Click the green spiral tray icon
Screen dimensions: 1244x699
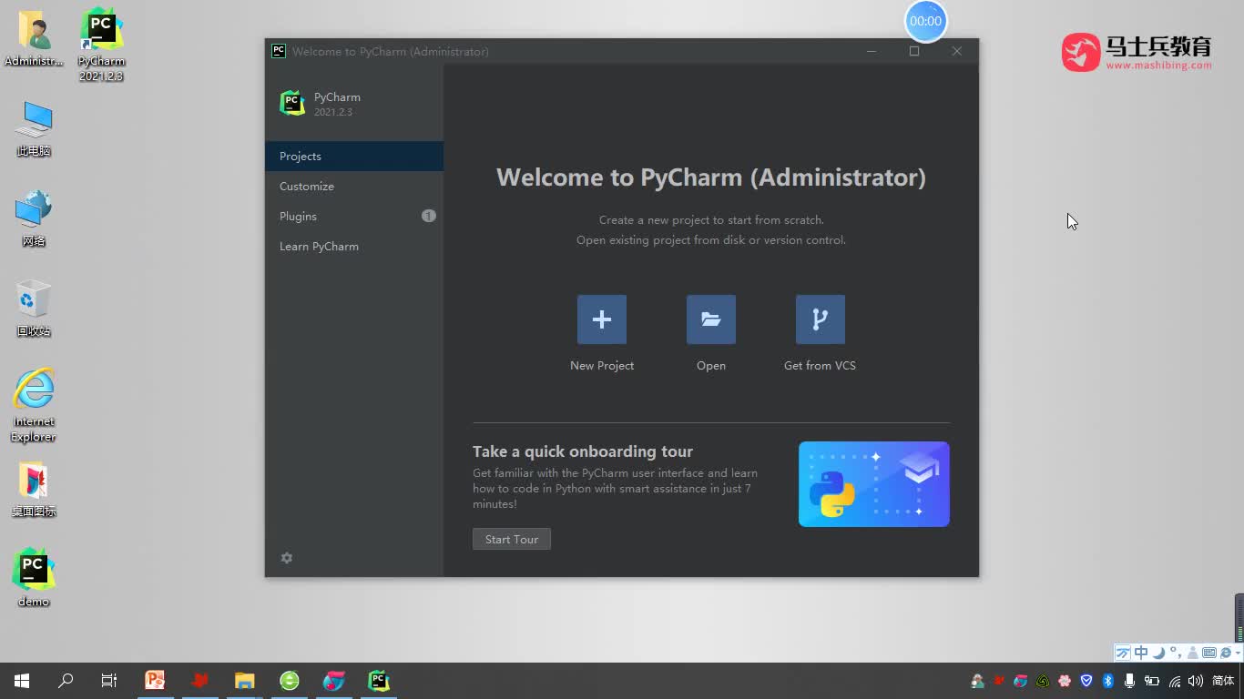point(1043,681)
